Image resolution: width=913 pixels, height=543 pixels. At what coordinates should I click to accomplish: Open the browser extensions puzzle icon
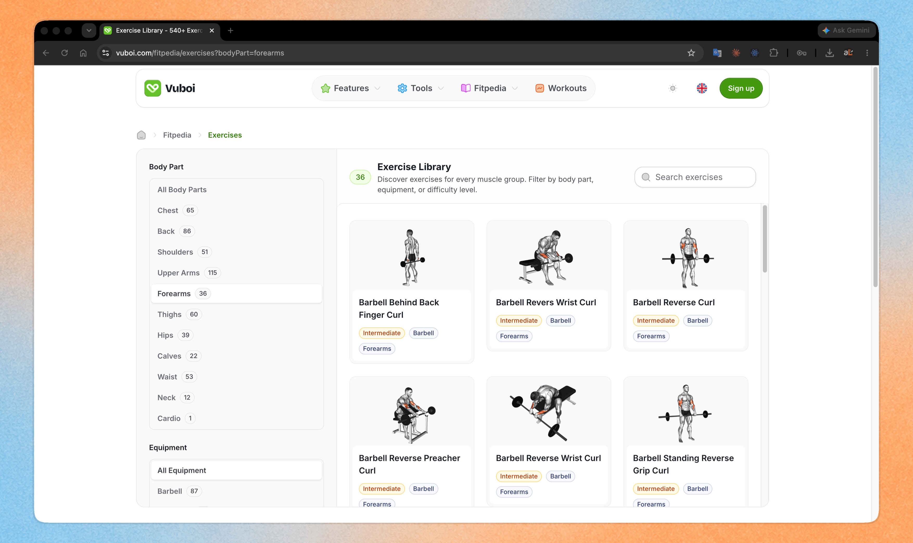773,53
